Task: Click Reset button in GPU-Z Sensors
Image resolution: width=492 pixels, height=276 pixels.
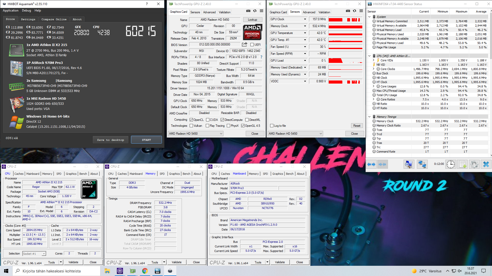Action: pos(357,126)
